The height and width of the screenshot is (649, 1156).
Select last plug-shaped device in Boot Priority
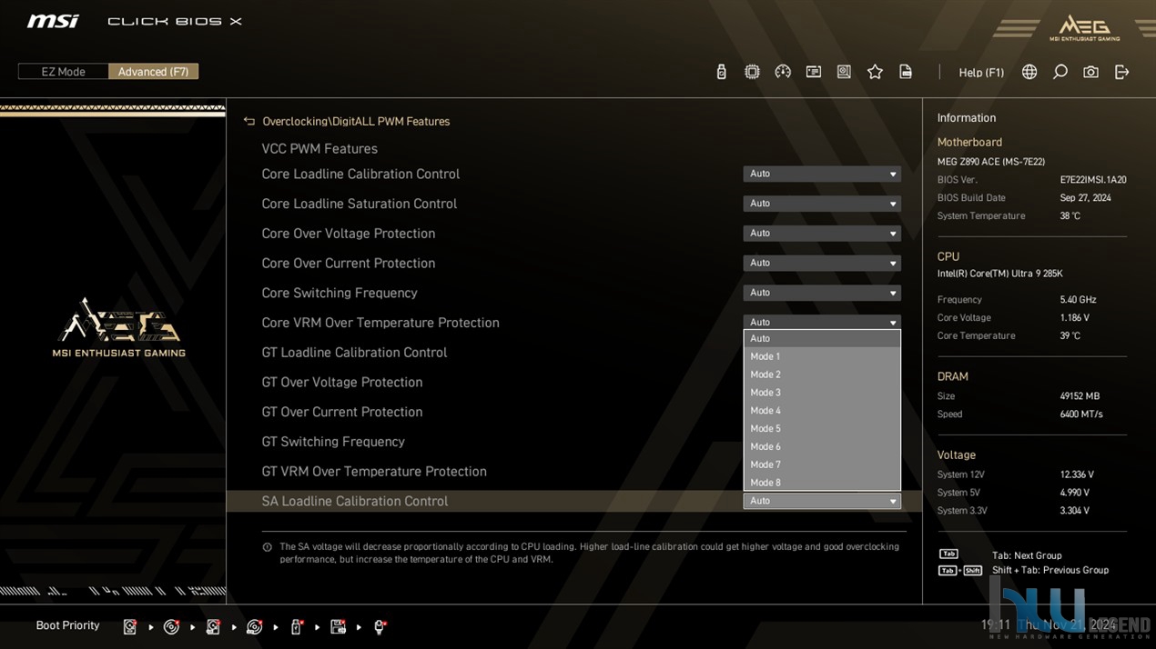point(380,626)
